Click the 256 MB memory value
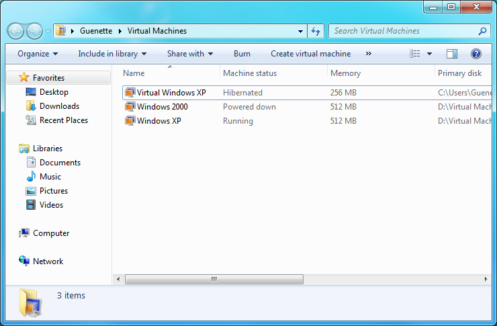Screen dimensions: 497x326 (343, 93)
